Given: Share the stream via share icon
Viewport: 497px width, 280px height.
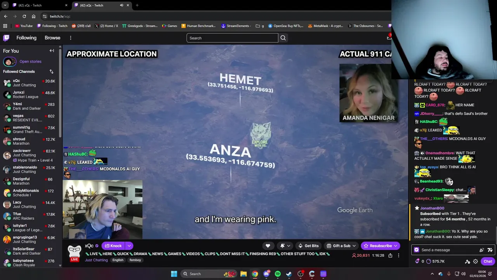Looking at the screenshot, I should click(390, 255).
